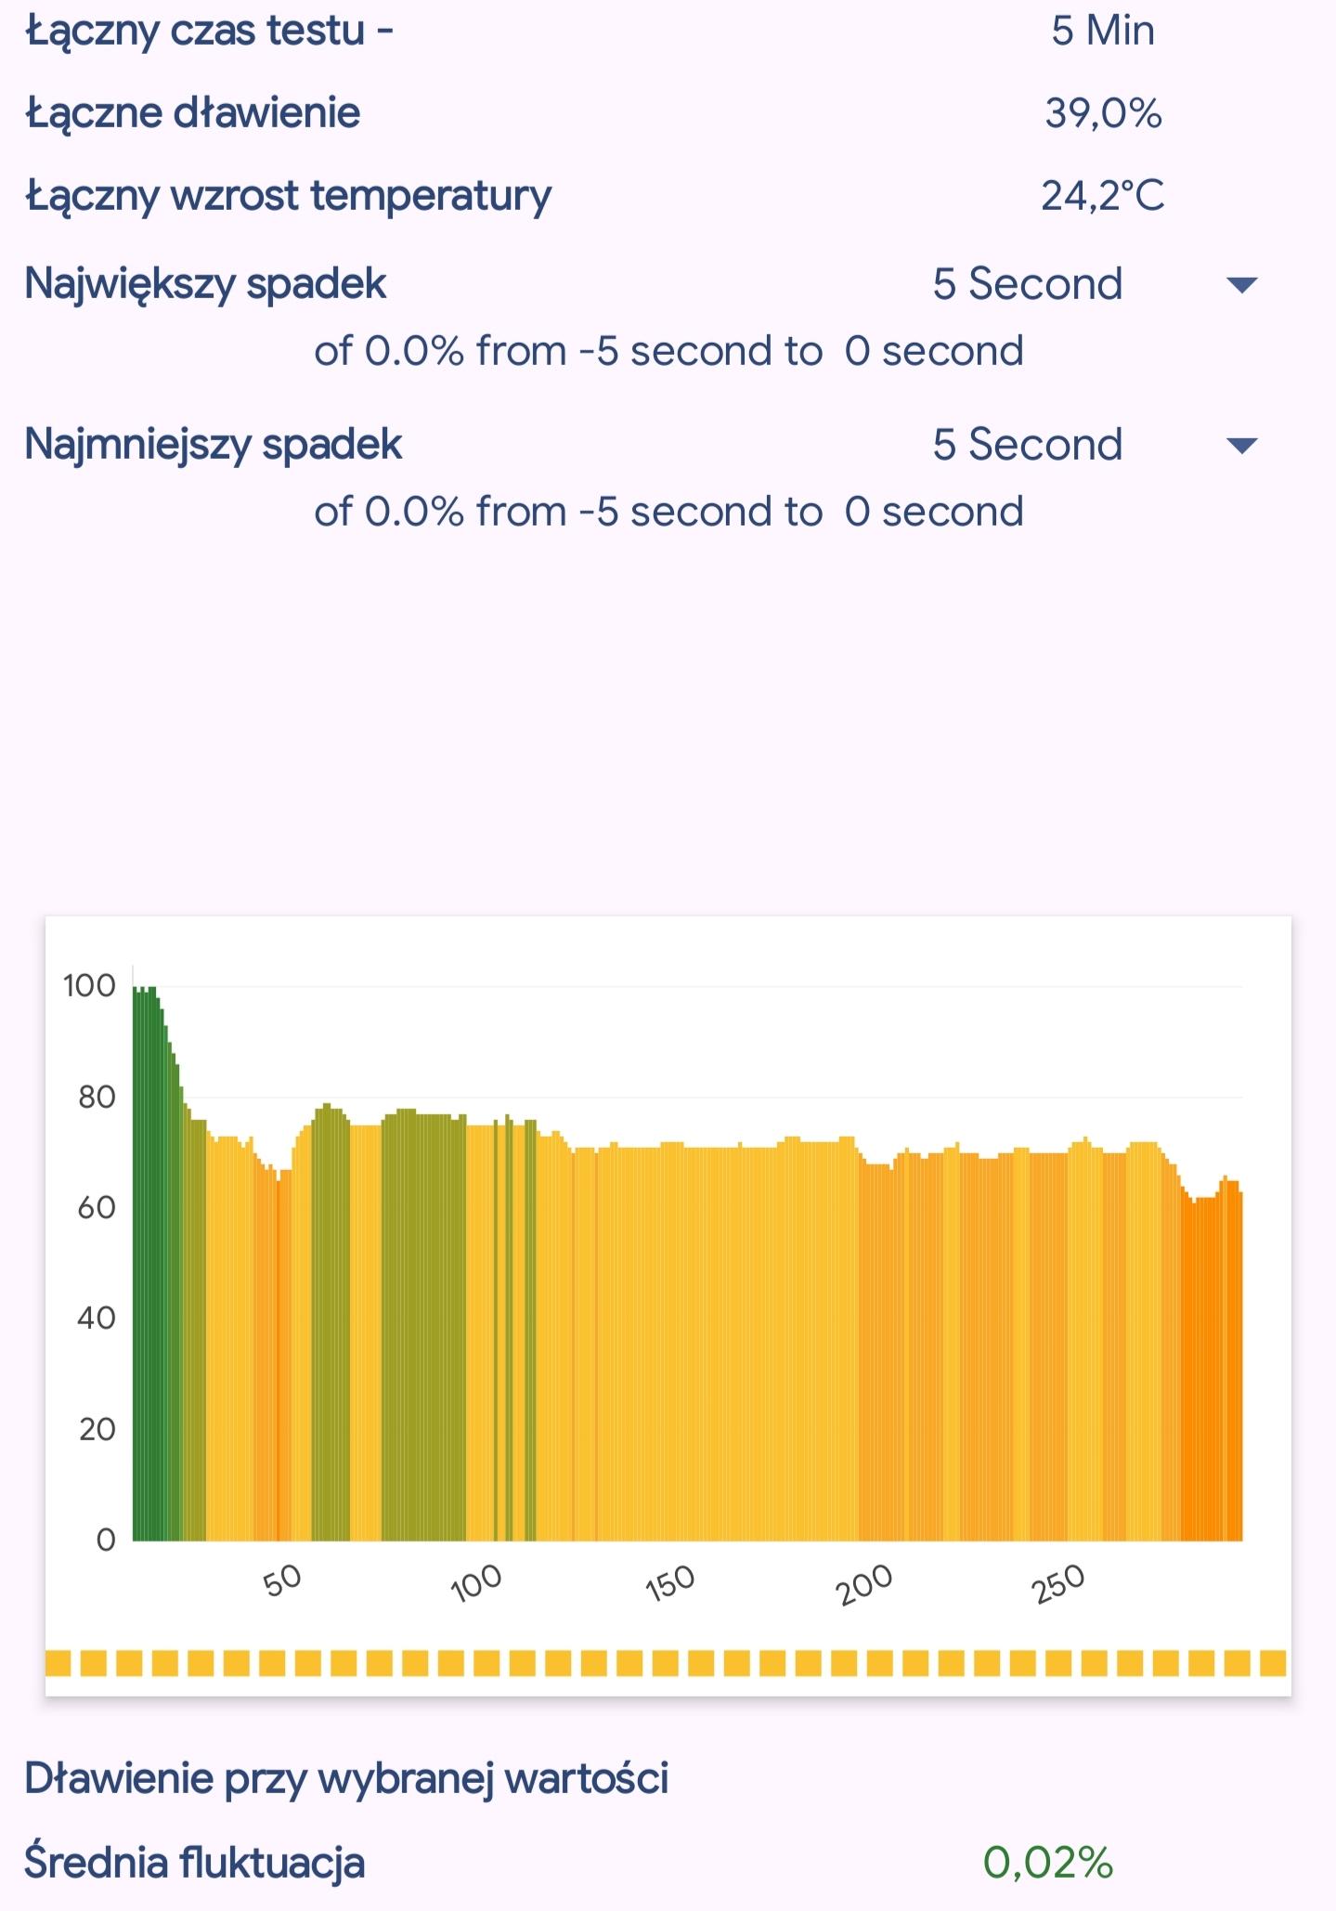The image size is (1336, 1911).
Task: Tap the green "0,02%" fluctuation value
Action: click(1047, 1863)
